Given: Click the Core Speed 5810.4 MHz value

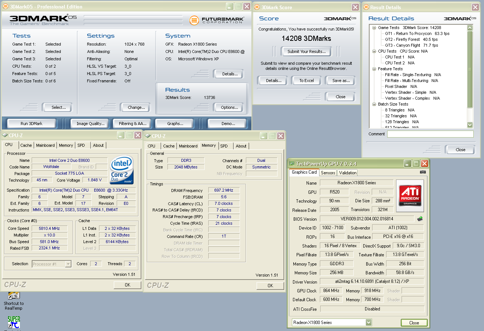Looking at the screenshot, I should click(x=49, y=228).
